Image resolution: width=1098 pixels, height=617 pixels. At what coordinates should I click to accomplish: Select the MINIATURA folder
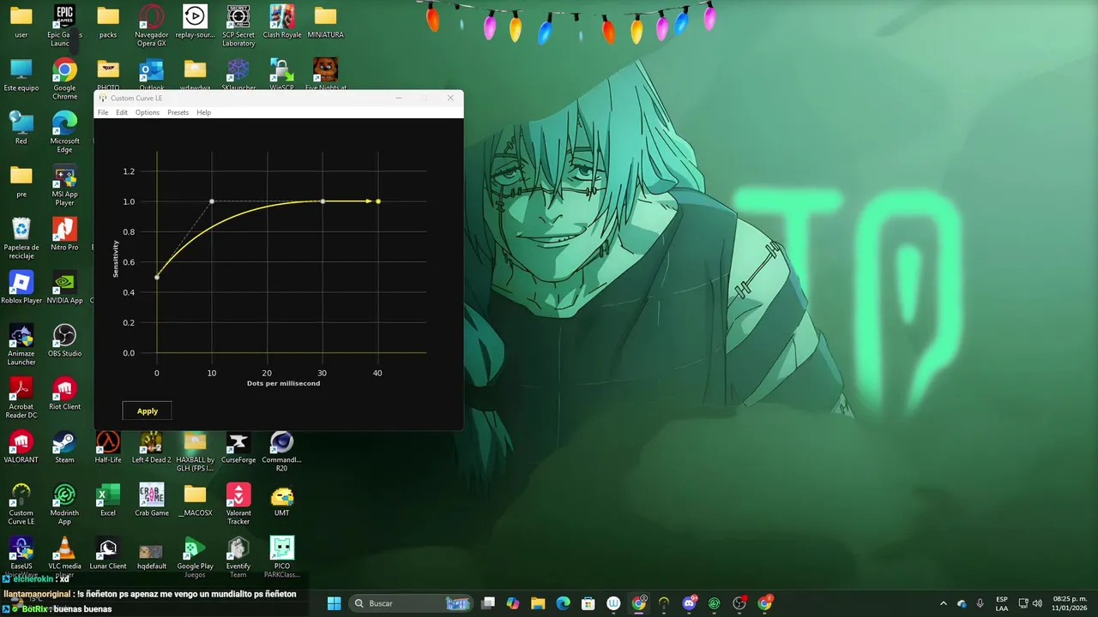pyautogui.click(x=325, y=22)
